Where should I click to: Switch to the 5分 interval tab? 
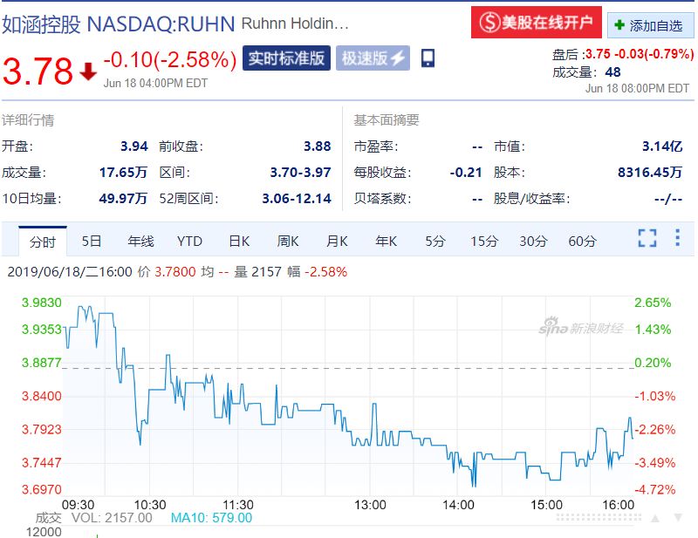pyautogui.click(x=435, y=242)
